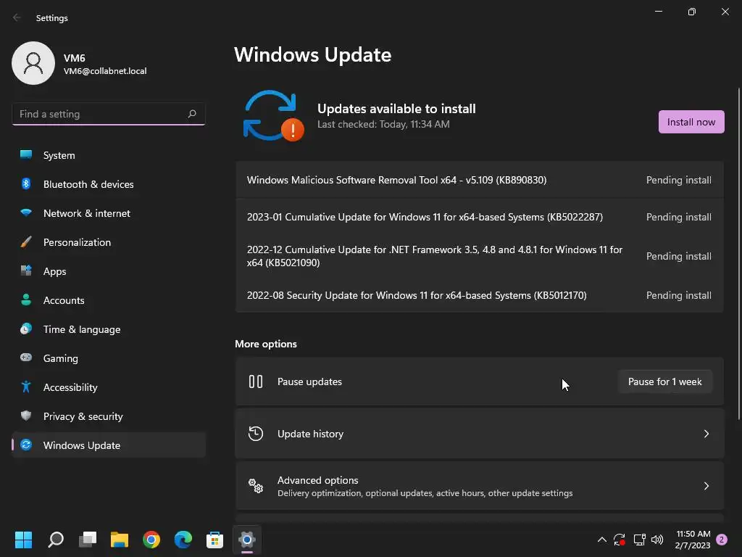Go to Personalization settings
Viewport: 742px width, 557px height.
point(109,242)
